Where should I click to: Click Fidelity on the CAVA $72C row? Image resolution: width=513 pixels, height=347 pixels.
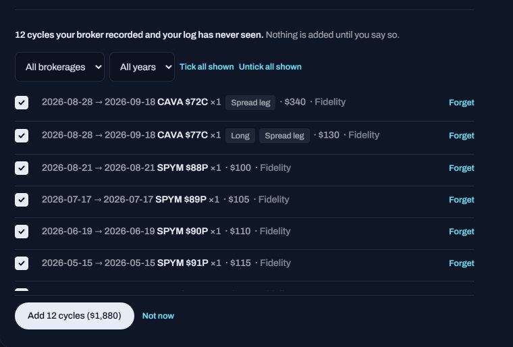[x=330, y=102]
